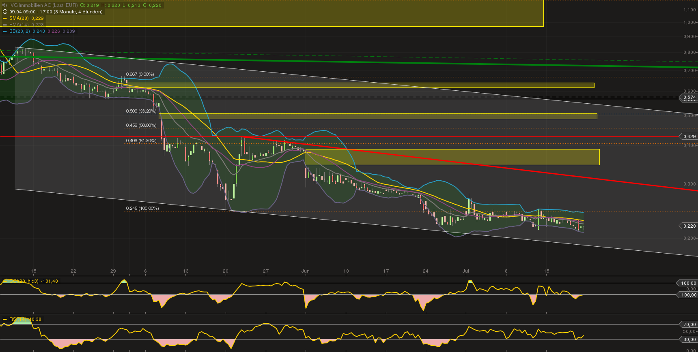The height and width of the screenshot is (352, 698).
Task: Click the '8' date label after Jul
Action: pos(506,271)
